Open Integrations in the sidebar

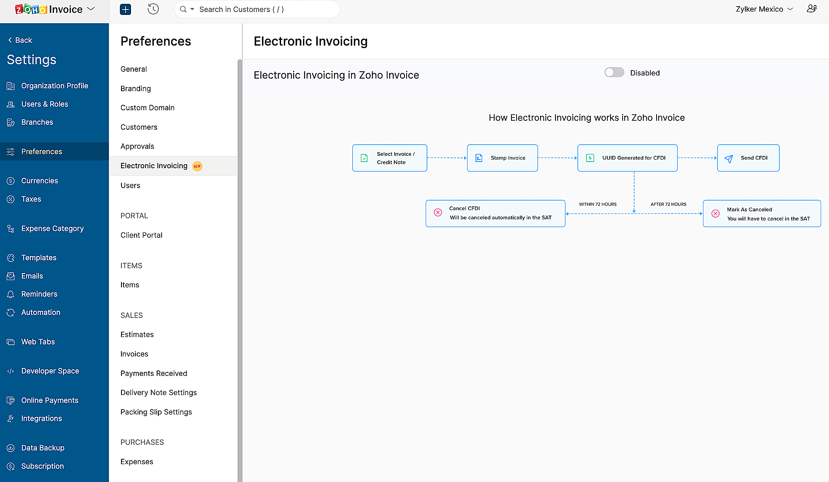(41, 418)
